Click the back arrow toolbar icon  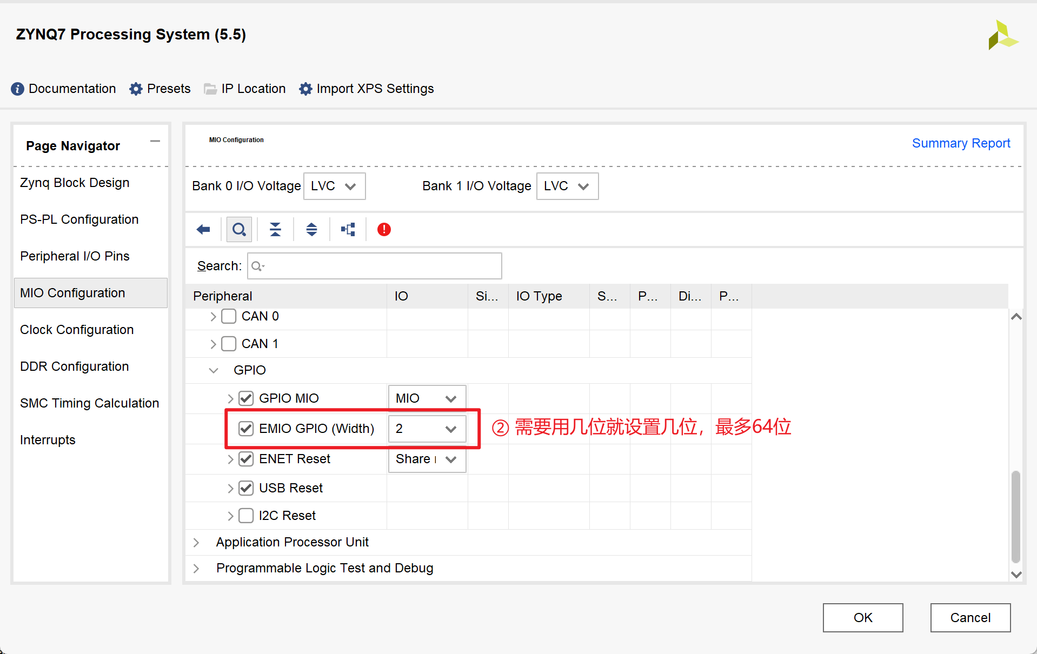pos(203,230)
